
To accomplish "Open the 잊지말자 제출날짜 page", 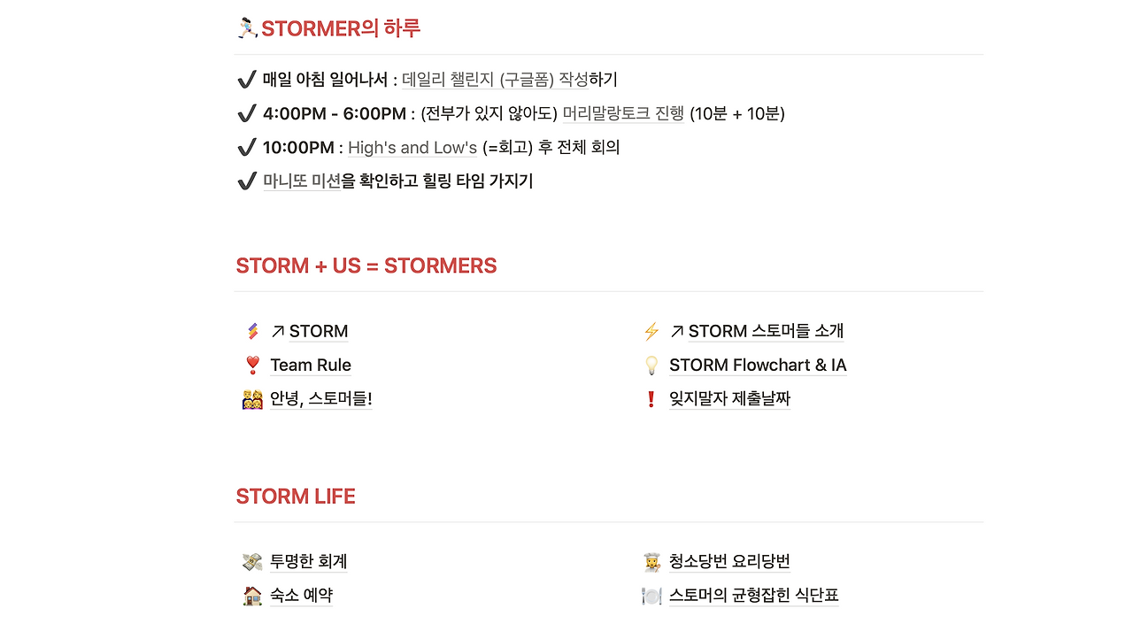I will [x=729, y=399].
